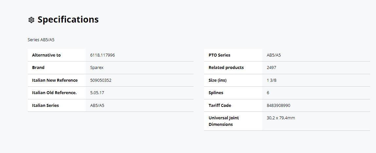Click Italian Old Reference value 5.05.17

(97, 93)
